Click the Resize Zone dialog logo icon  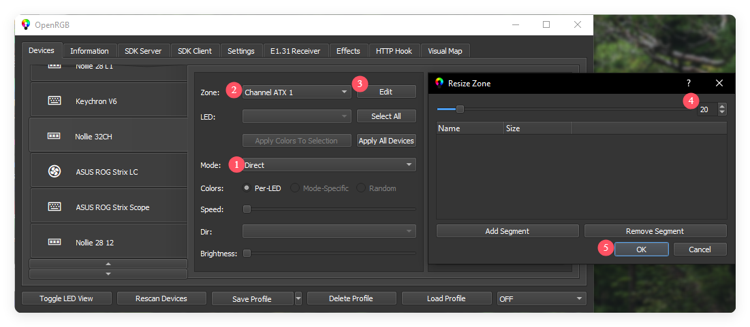click(x=439, y=83)
